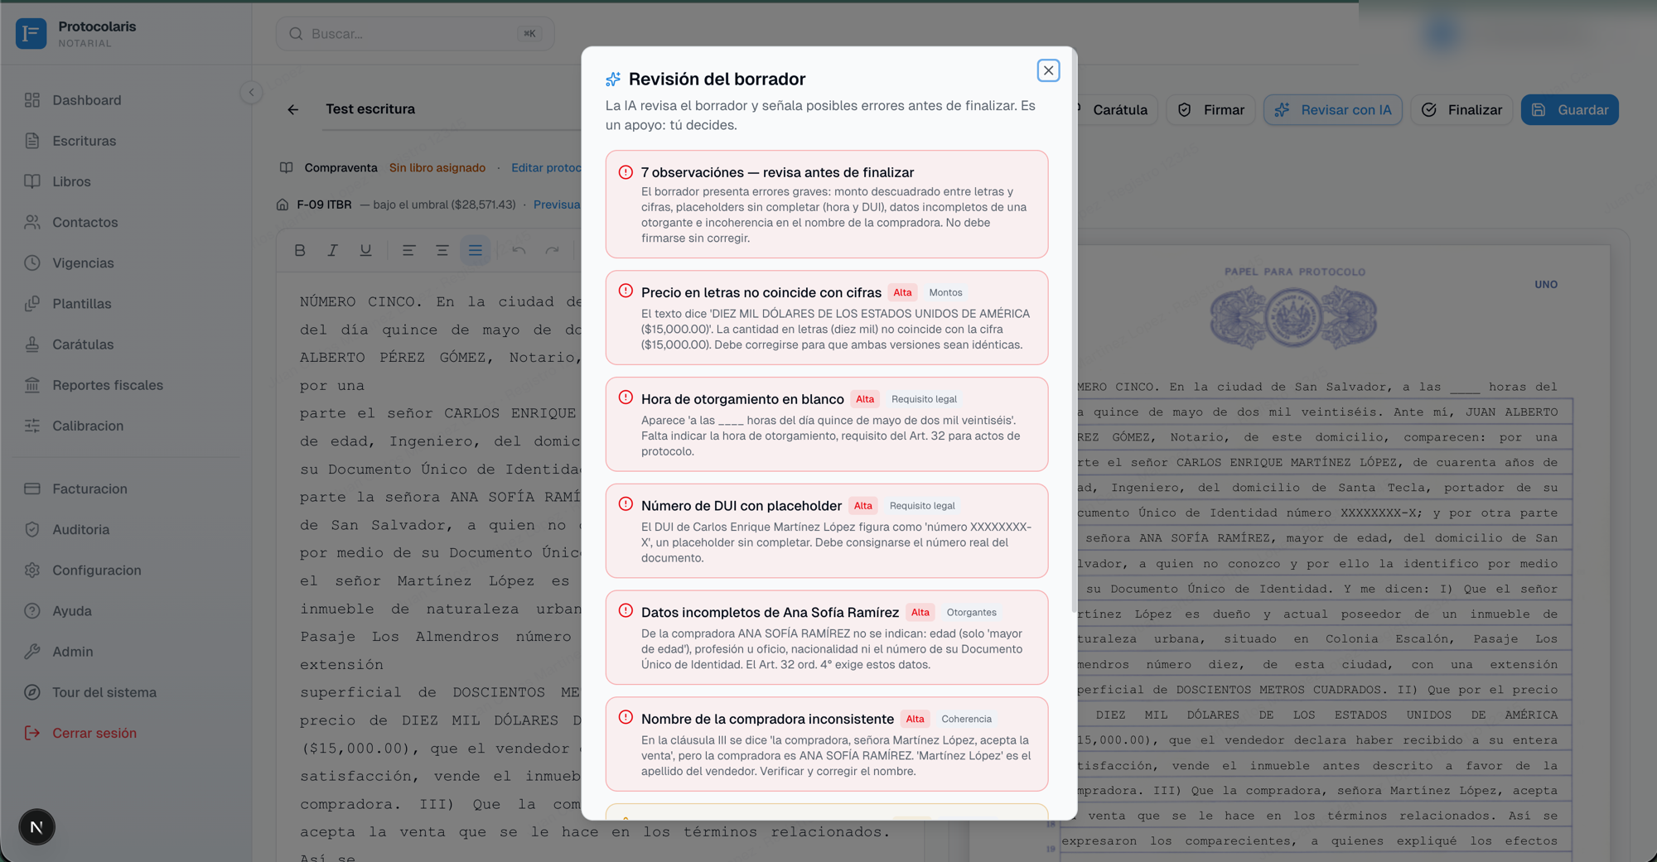This screenshot has height=862, width=1657.
Task: Click the protocol paper seal image in preview
Action: point(1293,318)
